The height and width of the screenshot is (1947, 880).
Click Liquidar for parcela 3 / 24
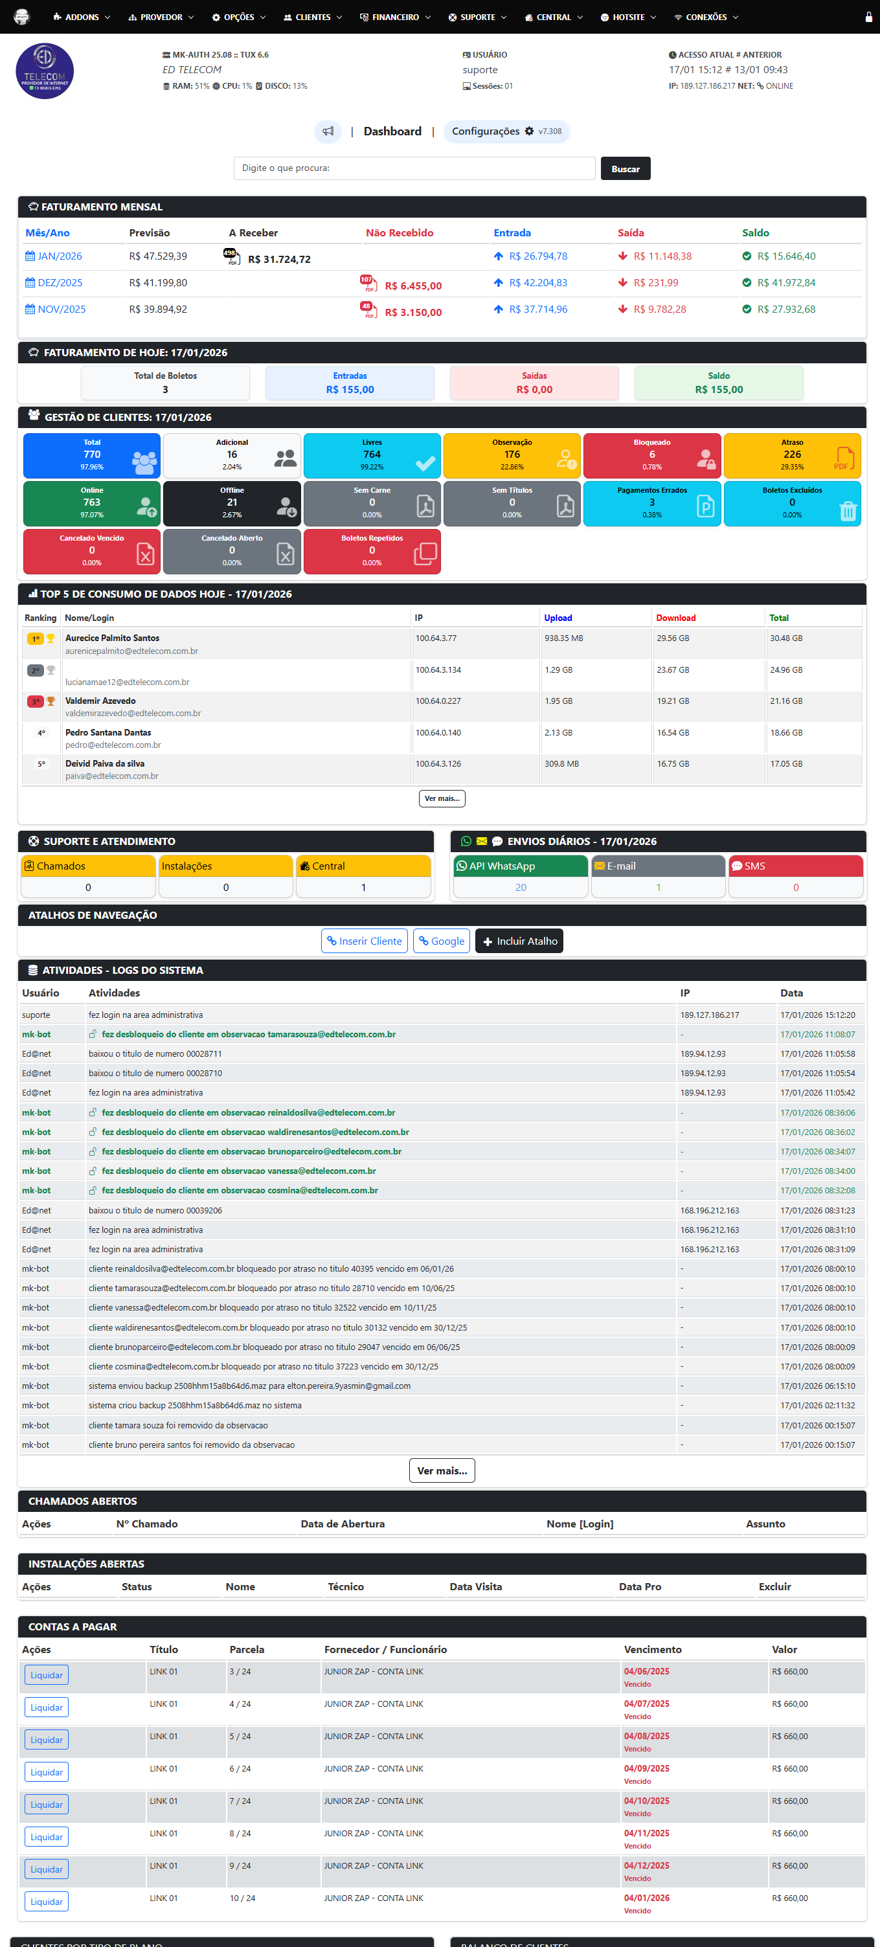click(46, 1675)
